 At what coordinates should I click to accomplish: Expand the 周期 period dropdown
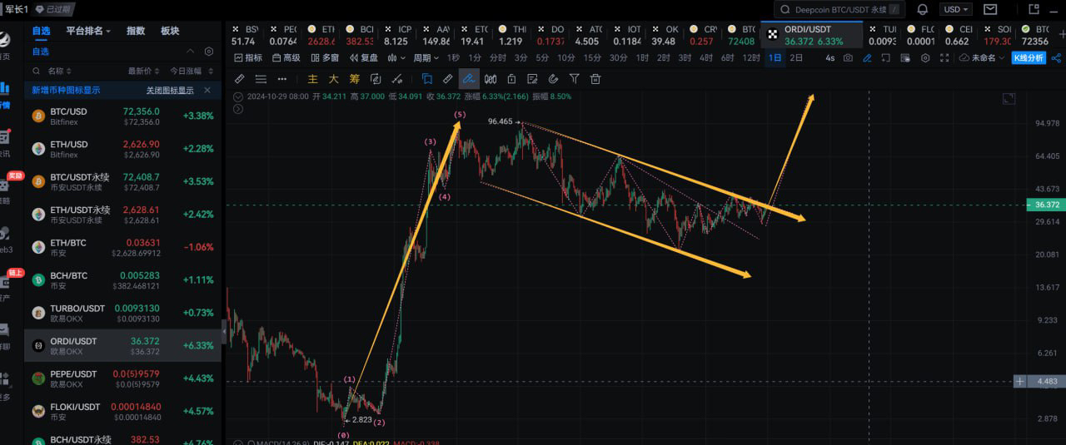(426, 58)
